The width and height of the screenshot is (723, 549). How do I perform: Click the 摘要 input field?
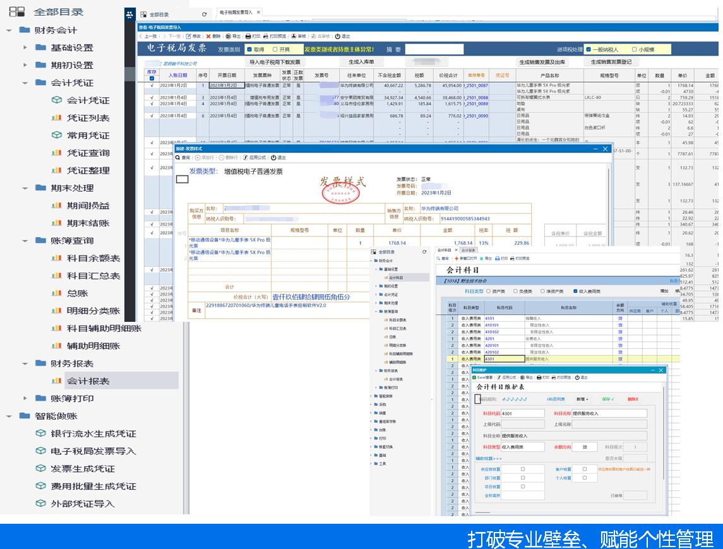click(x=434, y=49)
